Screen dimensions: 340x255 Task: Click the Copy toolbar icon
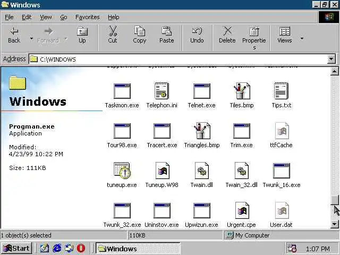point(139,31)
